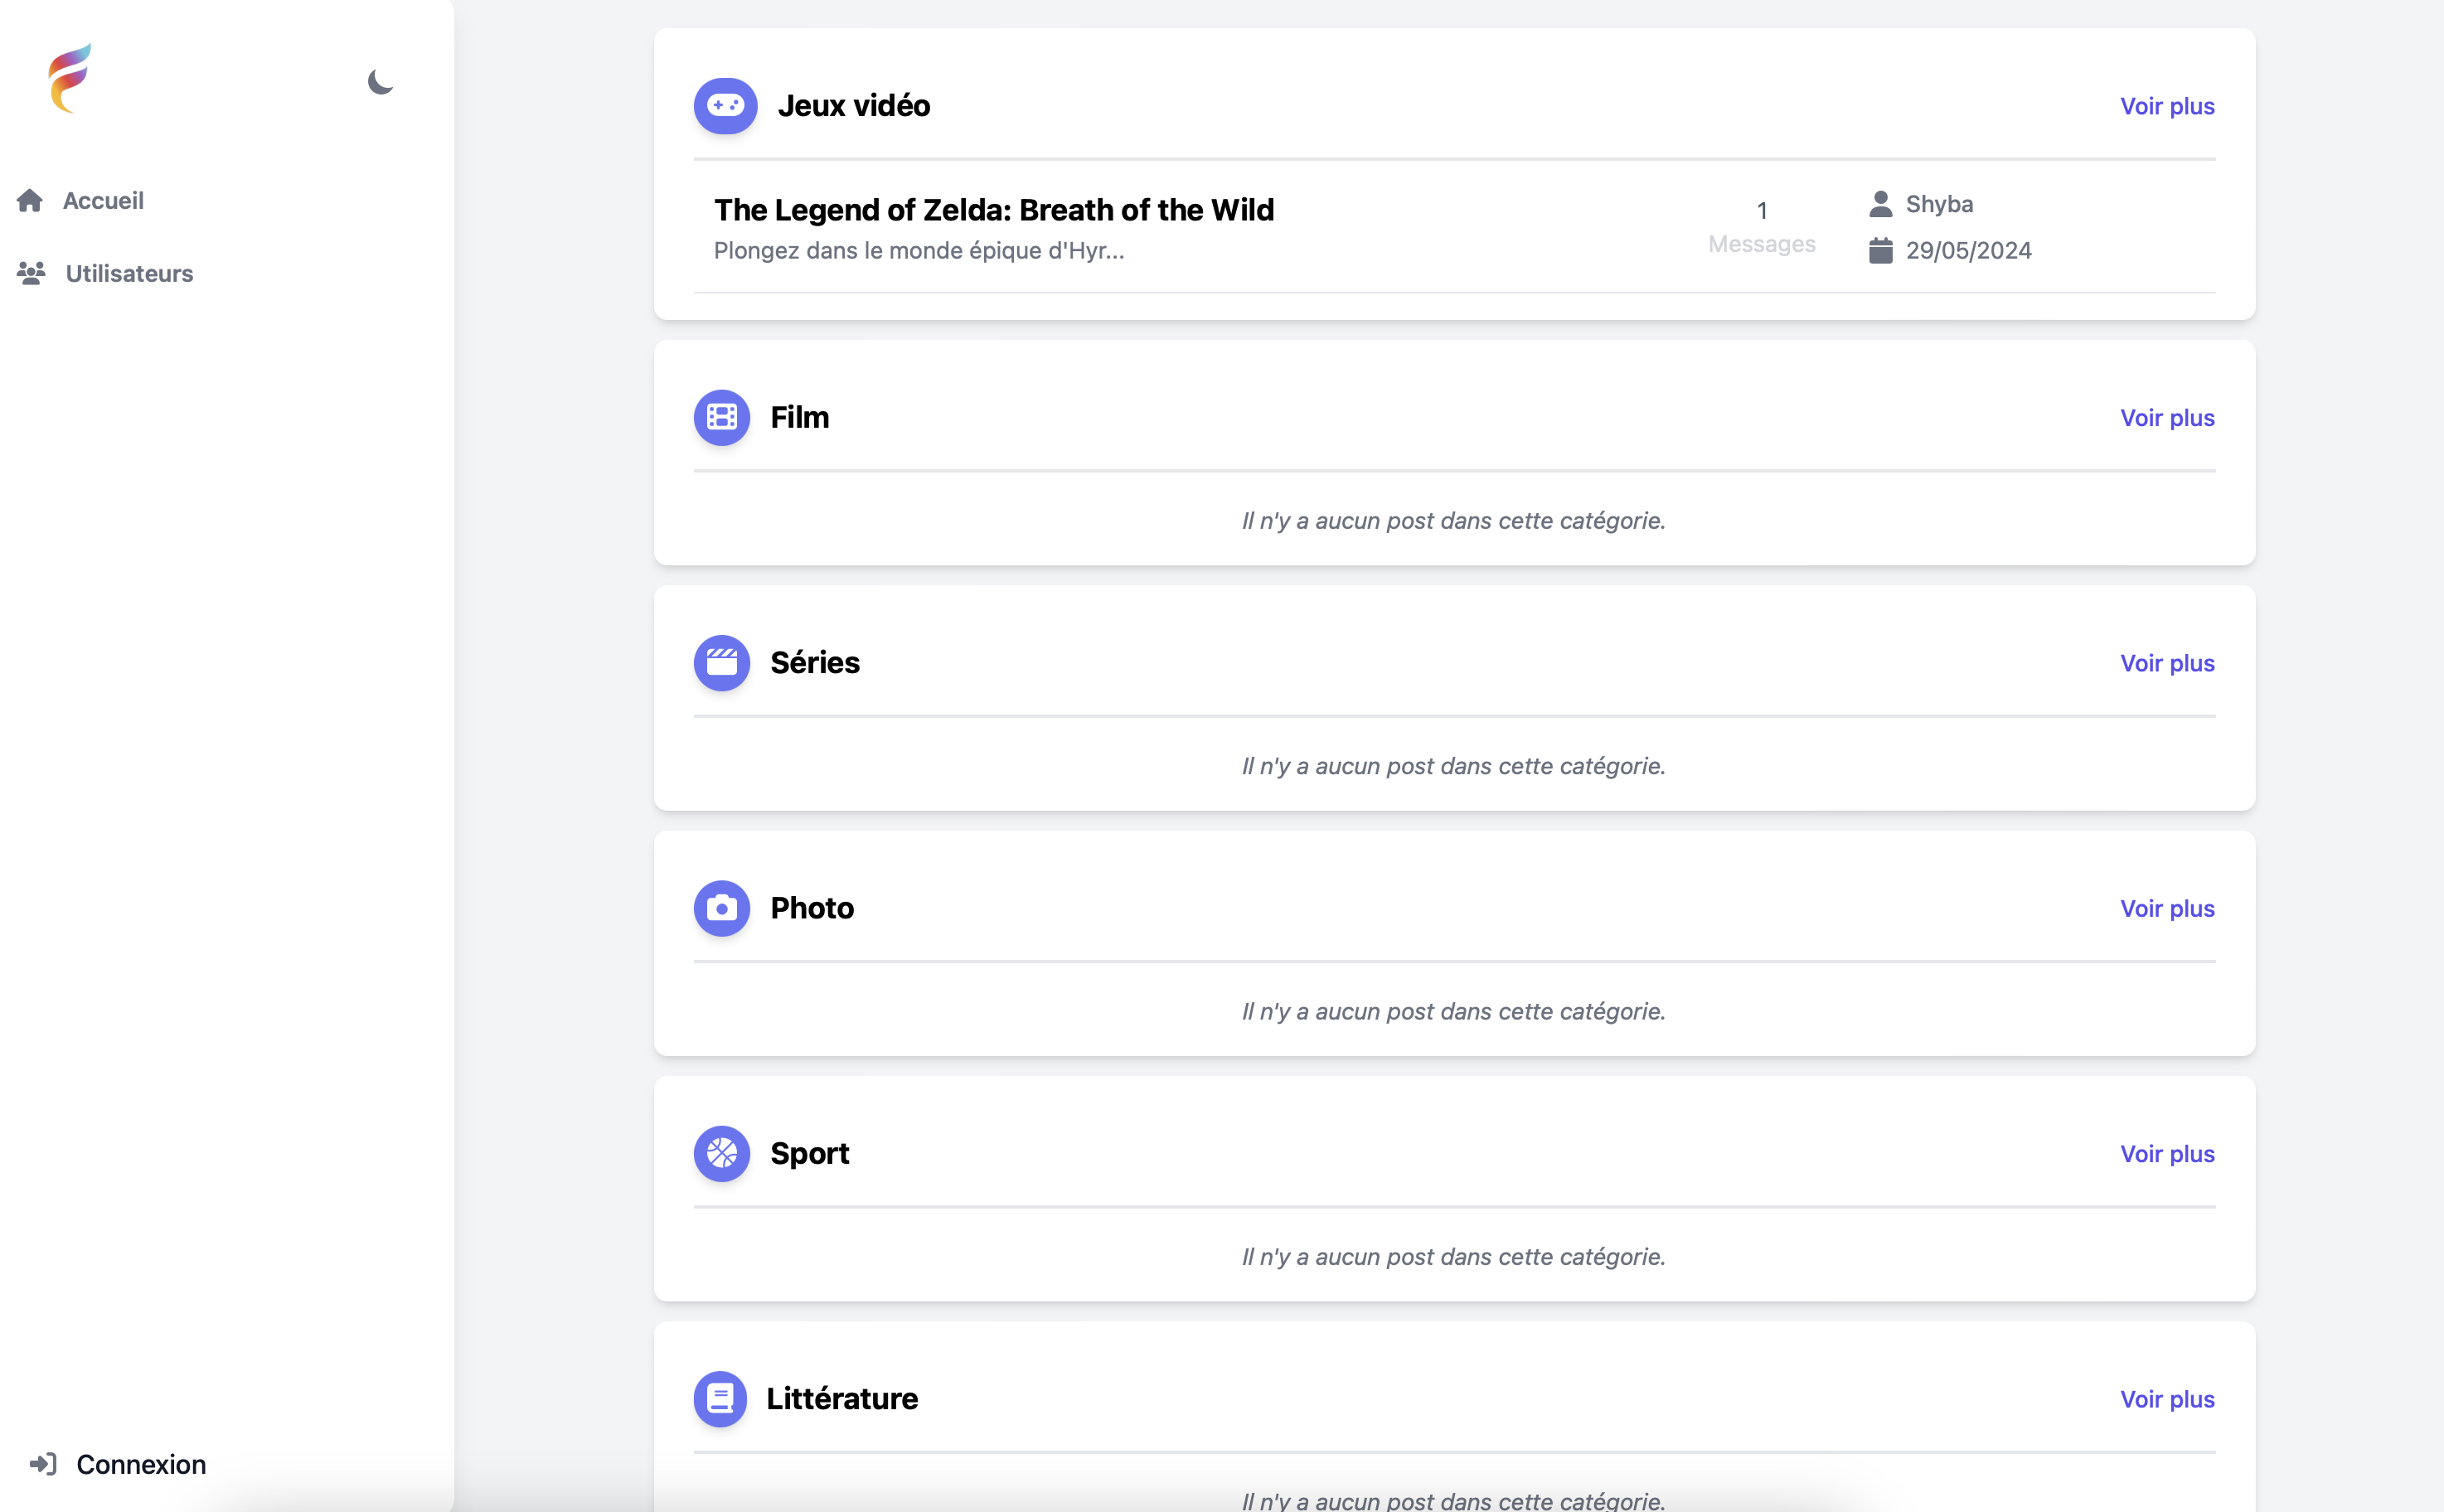This screenshot has height=1512, width=2444.
Task: Click the Jeux vidéo category title
Action: point(854,105)
